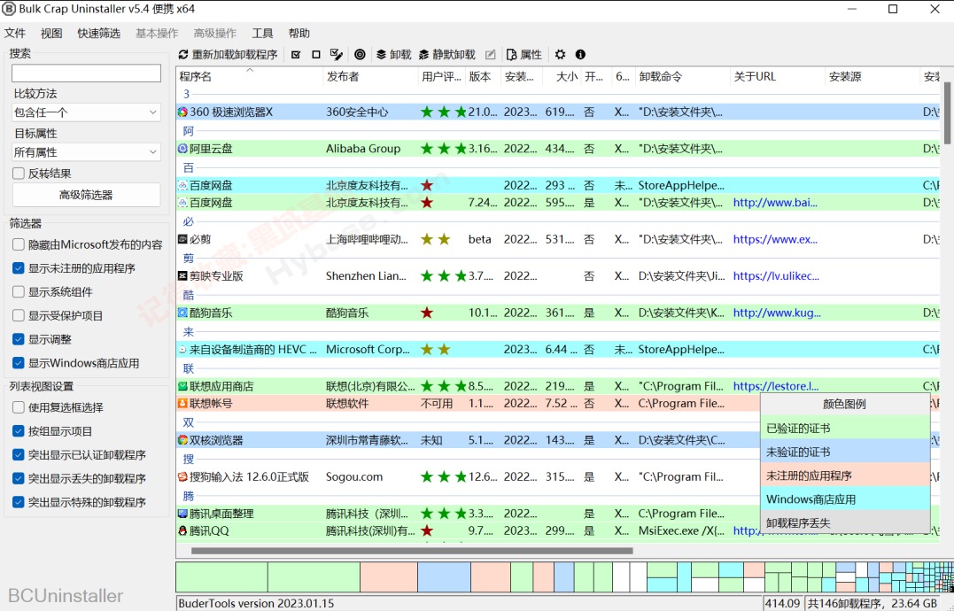Click the 阿里云盘 app icon
Viewport: 954px width, 611px height.
pyautogui.click(x=182, y=149)
